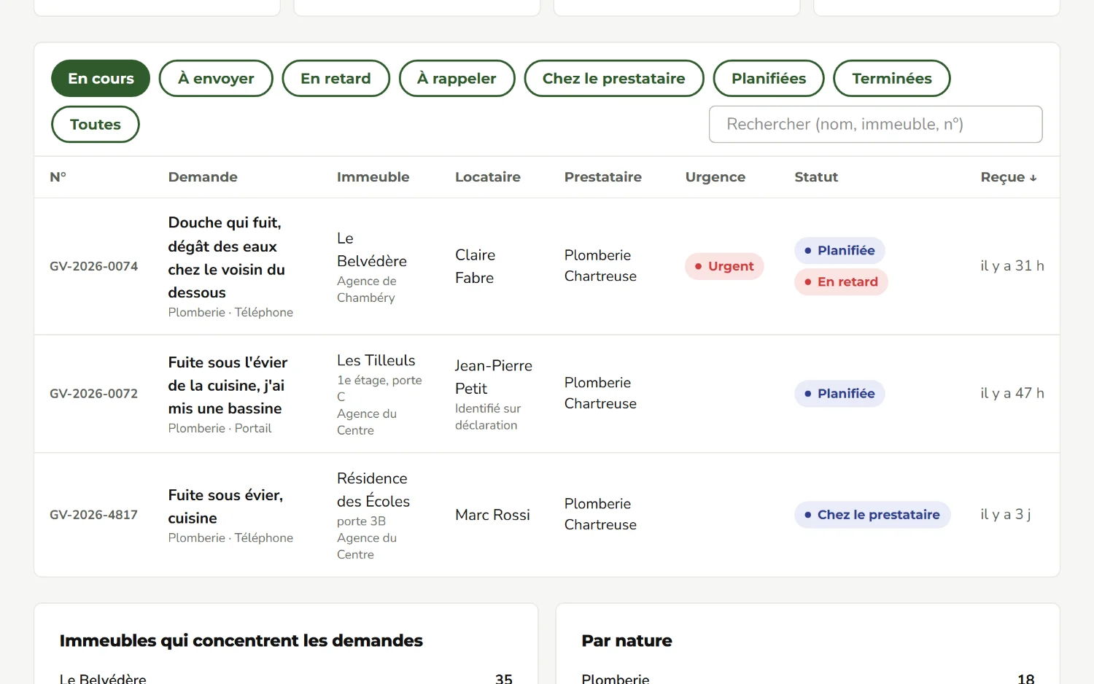Image resolution: width=1094 pixels, height=684 pixels.
Task: Click the Demande column header
Action: click(203, 177)
